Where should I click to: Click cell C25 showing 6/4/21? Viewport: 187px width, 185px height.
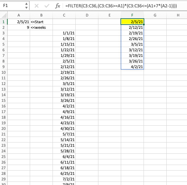click(64, 157)
